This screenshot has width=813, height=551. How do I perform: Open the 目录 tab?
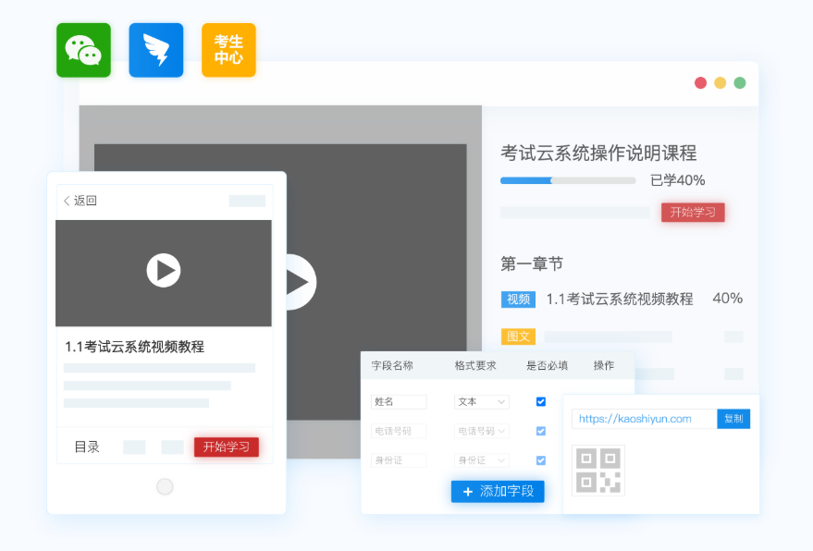87,447
